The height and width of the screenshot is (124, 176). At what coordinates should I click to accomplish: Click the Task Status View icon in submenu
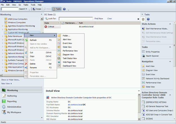59,58
